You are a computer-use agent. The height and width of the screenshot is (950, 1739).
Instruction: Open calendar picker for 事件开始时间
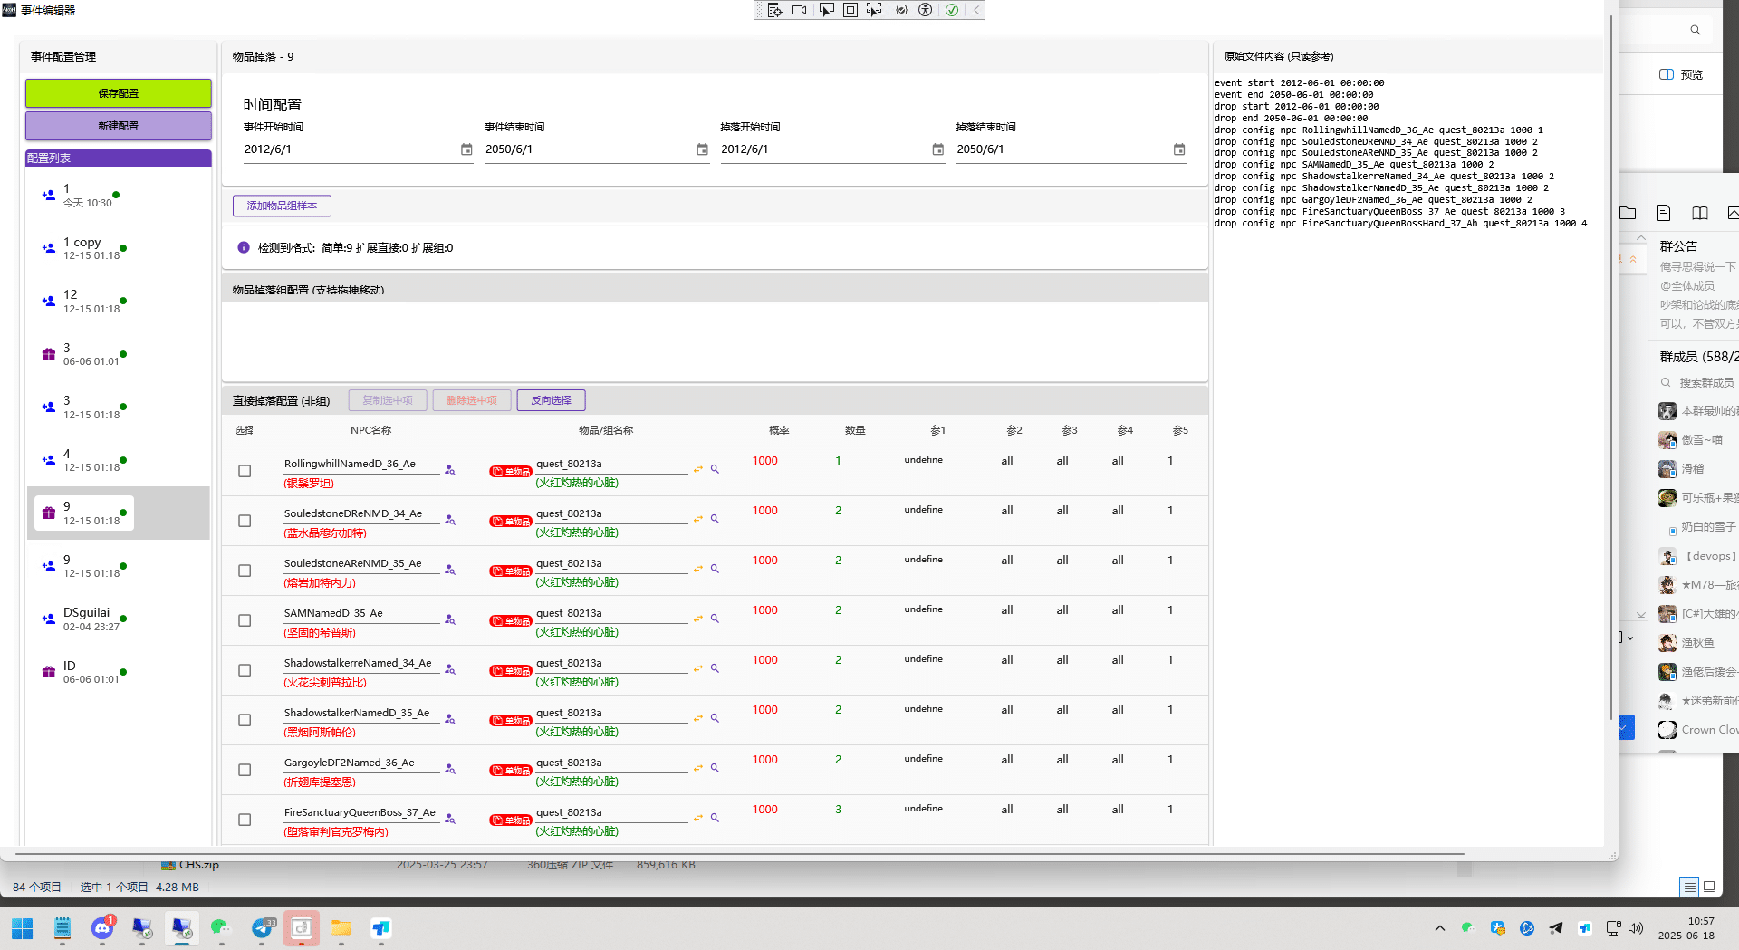(466, 149)
